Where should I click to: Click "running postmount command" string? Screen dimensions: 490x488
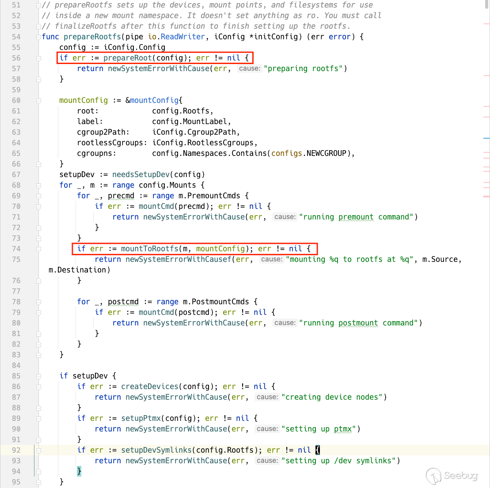[x=358, y=323]
